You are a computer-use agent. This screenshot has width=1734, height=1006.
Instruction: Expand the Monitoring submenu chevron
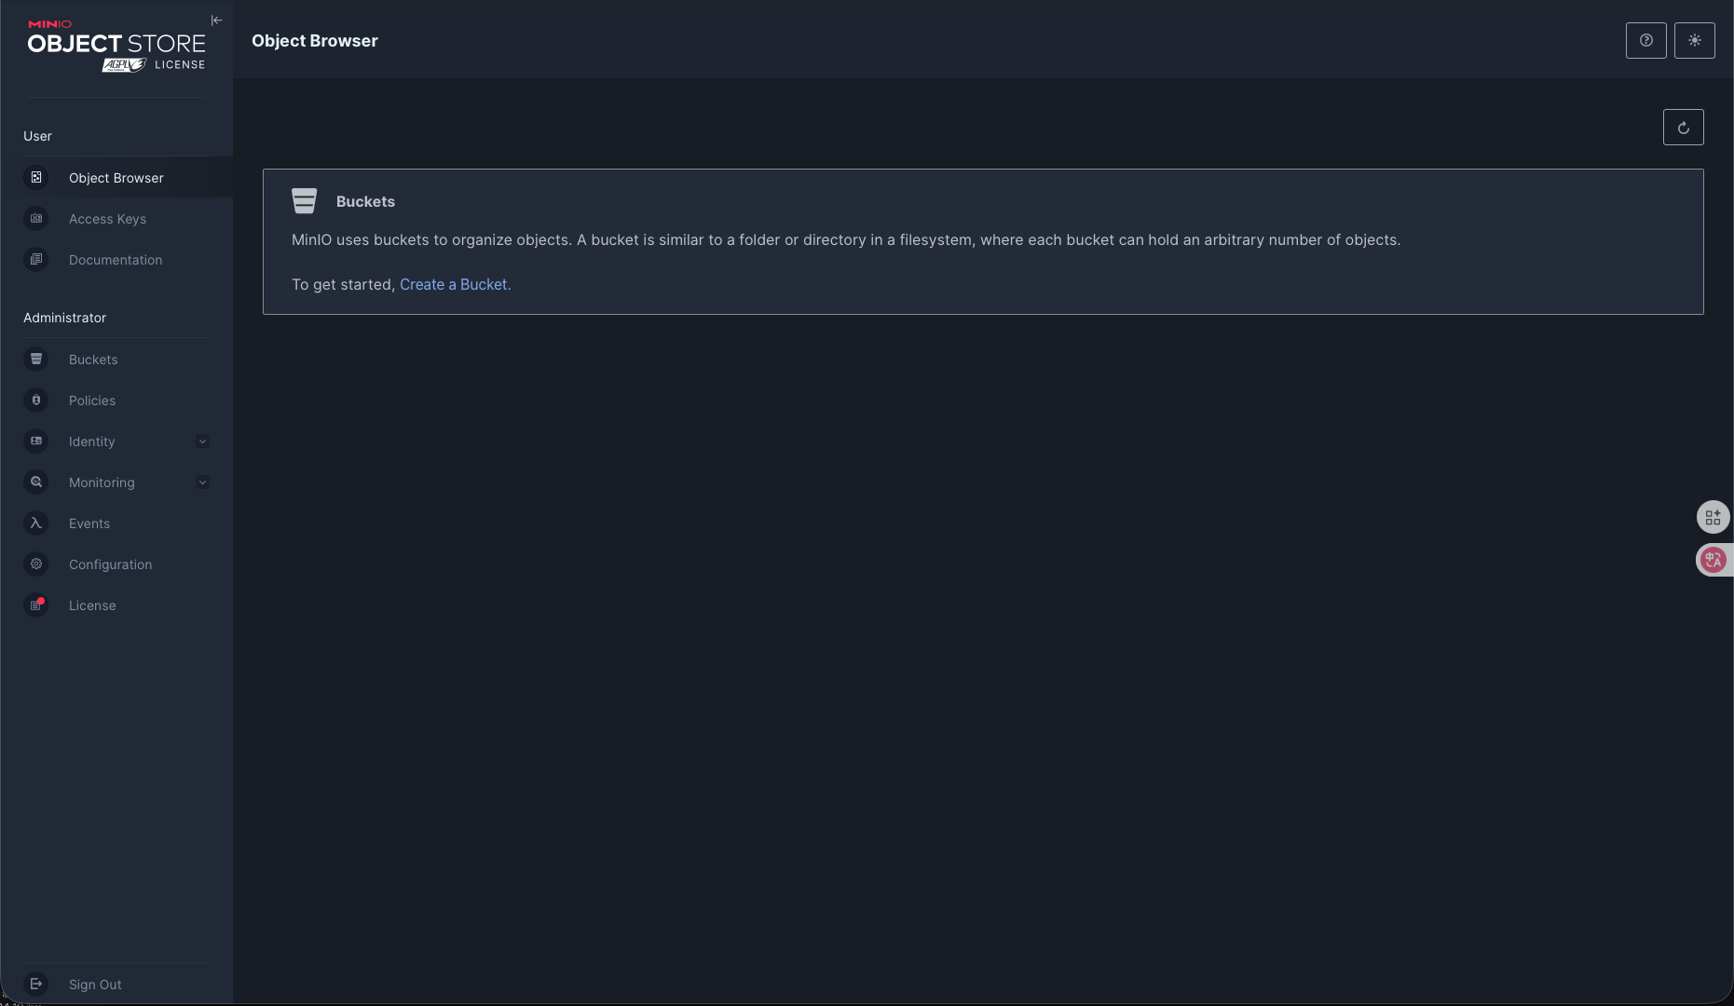click(202, 483)
